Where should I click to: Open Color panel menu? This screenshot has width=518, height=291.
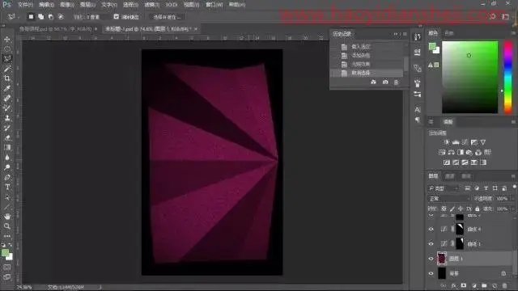[x=513, y=33]
